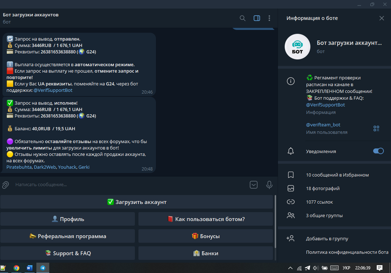Screen dimensions: 391x273
Task: Show QR code for bot username
Action: click(376, 128)
